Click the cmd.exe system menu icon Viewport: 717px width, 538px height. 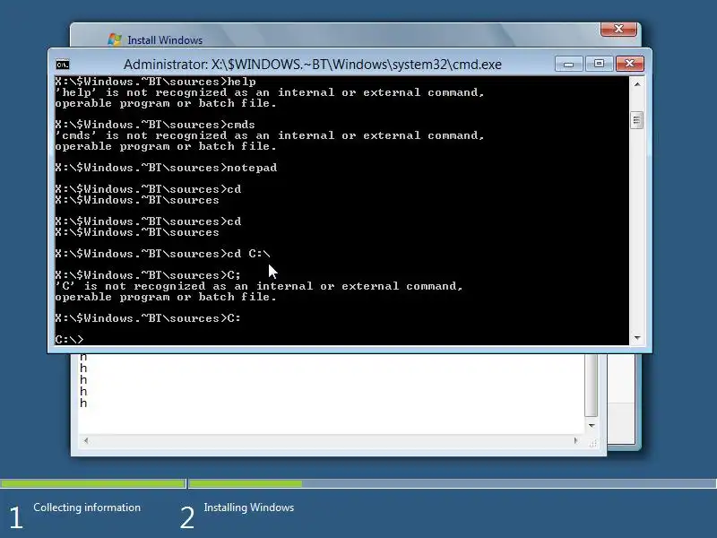[x=62, y=65]
